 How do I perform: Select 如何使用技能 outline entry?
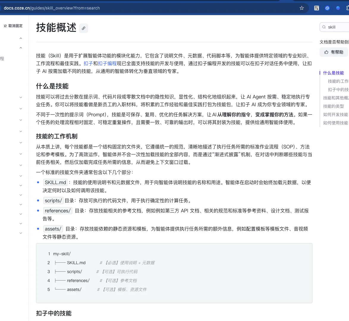(335, 123)
